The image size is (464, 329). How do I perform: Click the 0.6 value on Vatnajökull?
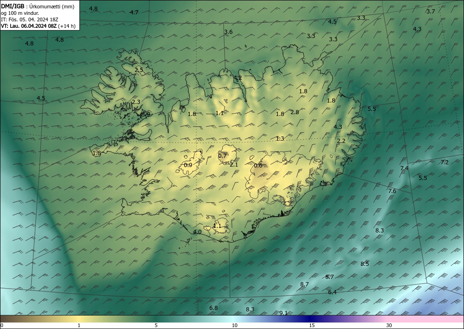[x=258, y=166]
